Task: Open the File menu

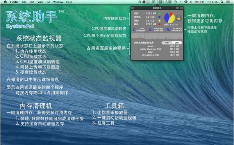Action: 24,2
